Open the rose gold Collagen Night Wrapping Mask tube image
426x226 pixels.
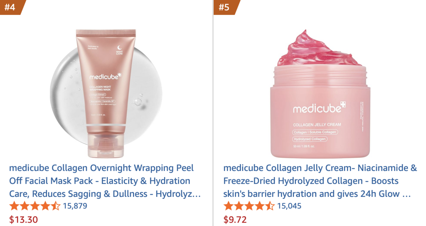click(106, 93)
